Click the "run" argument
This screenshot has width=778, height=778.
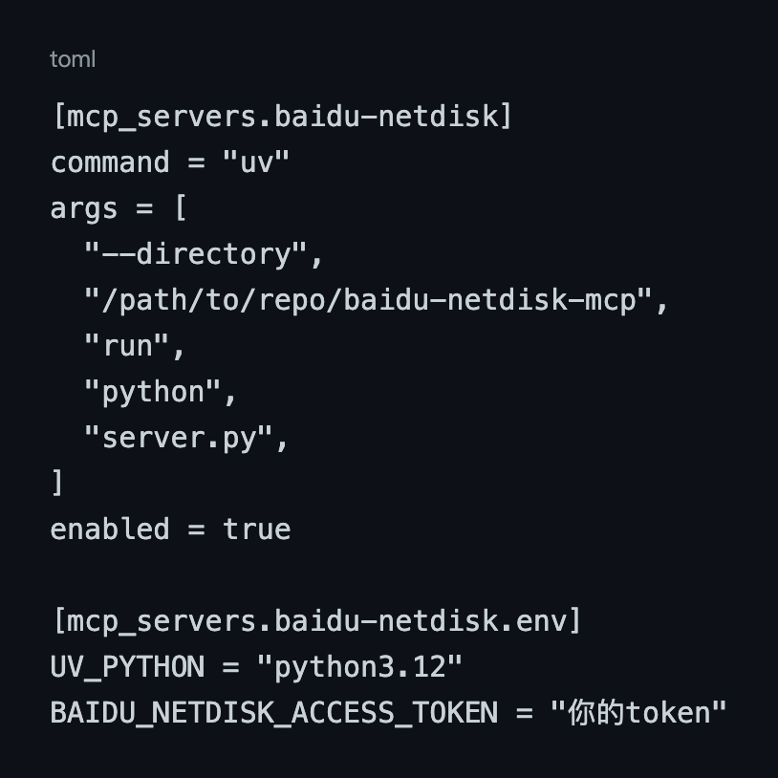127,346
